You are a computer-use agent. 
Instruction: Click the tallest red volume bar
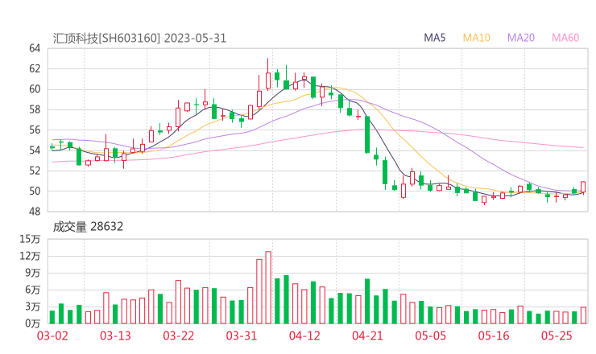tap(268, 287)
